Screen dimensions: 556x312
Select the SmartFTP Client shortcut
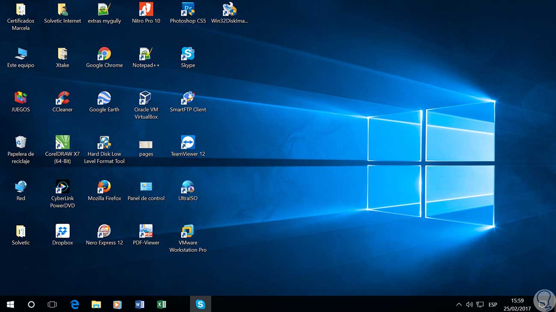(188, 102)
